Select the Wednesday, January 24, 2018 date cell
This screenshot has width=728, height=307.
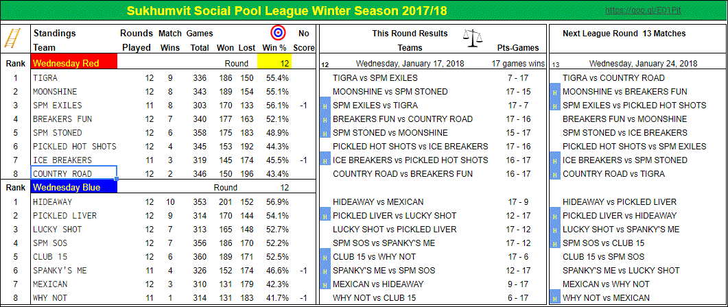(x=640, y=64)
